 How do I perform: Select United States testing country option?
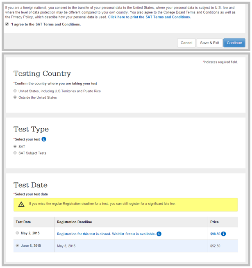(x=15, y=91)
